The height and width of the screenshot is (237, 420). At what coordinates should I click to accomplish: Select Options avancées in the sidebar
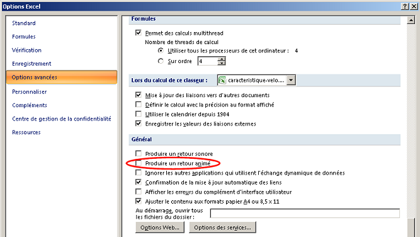62,77
